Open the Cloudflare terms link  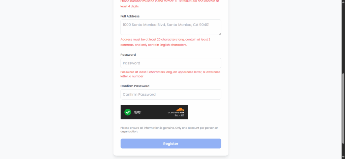pos(182,115)
